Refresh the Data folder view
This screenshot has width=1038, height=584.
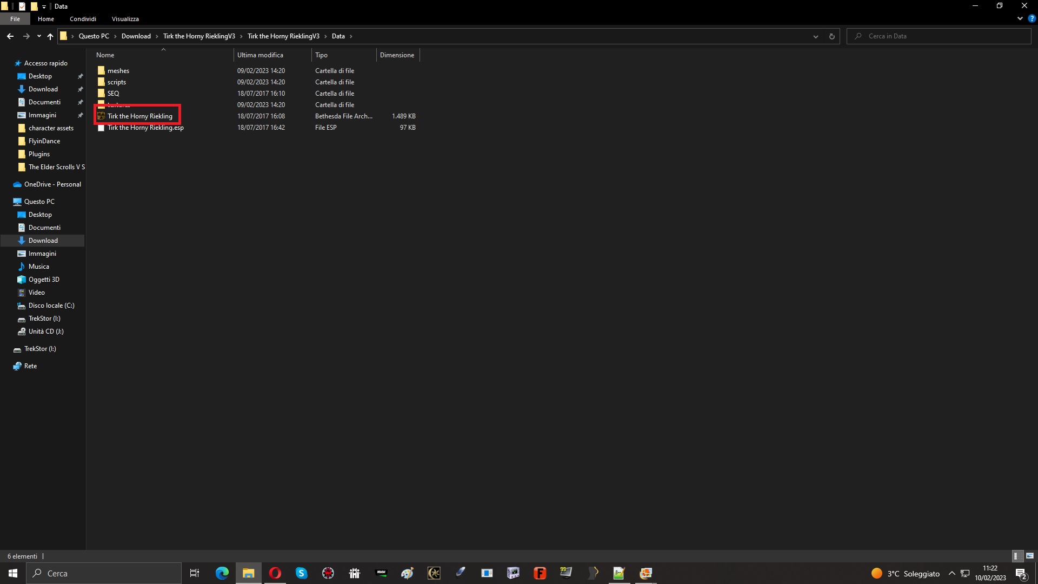[x=831, y=36]
